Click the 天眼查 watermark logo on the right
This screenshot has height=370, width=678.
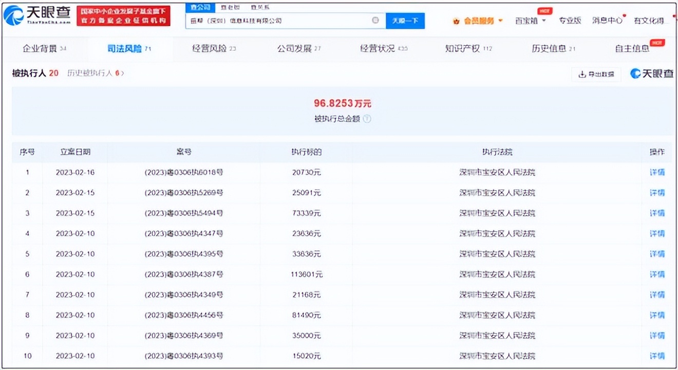[x=651, y=74]
